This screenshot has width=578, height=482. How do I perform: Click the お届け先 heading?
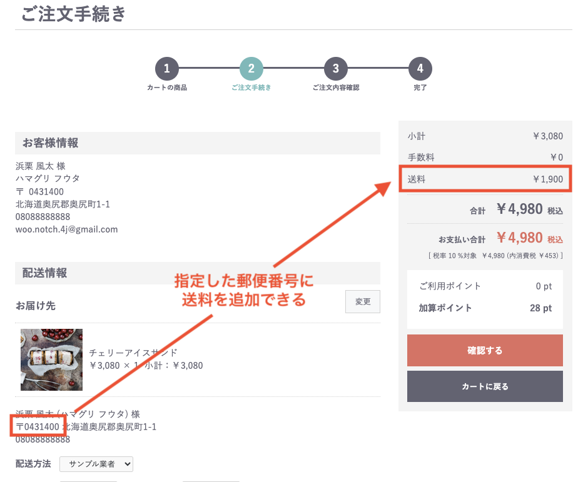36,306
